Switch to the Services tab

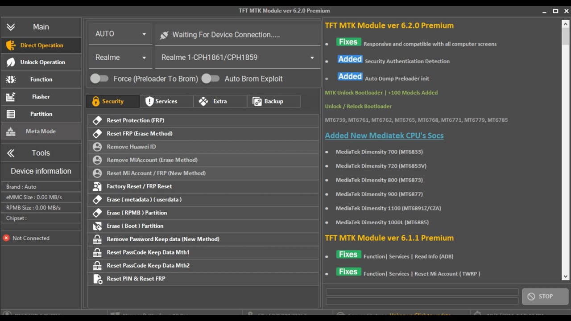[x=166, y=102]
